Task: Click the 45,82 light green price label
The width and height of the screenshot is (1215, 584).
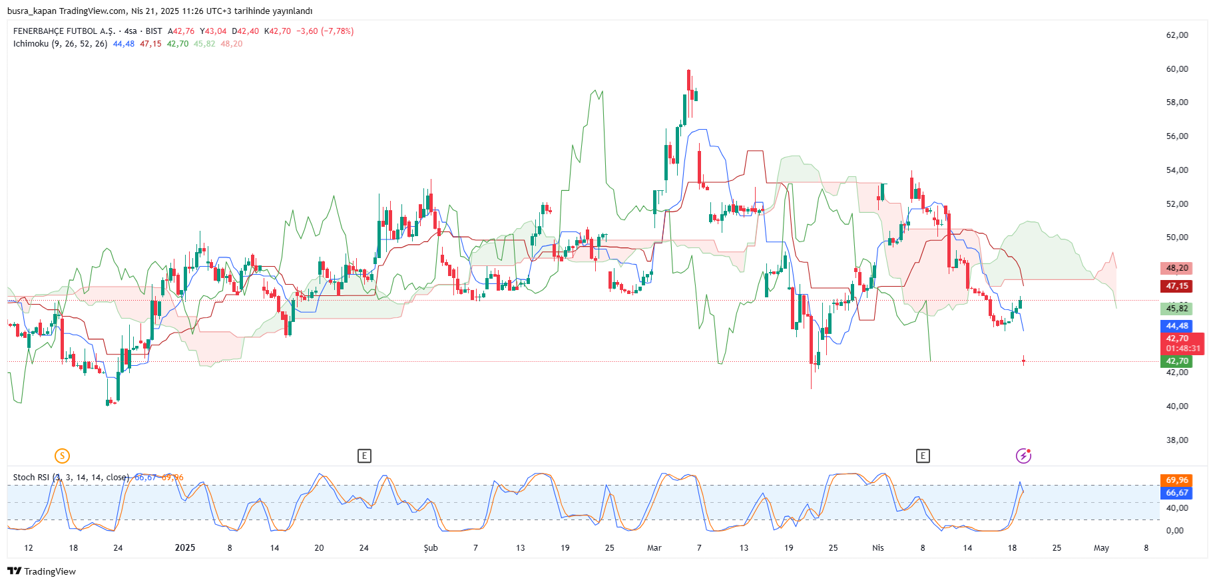Action: (x=1176, y=308)
